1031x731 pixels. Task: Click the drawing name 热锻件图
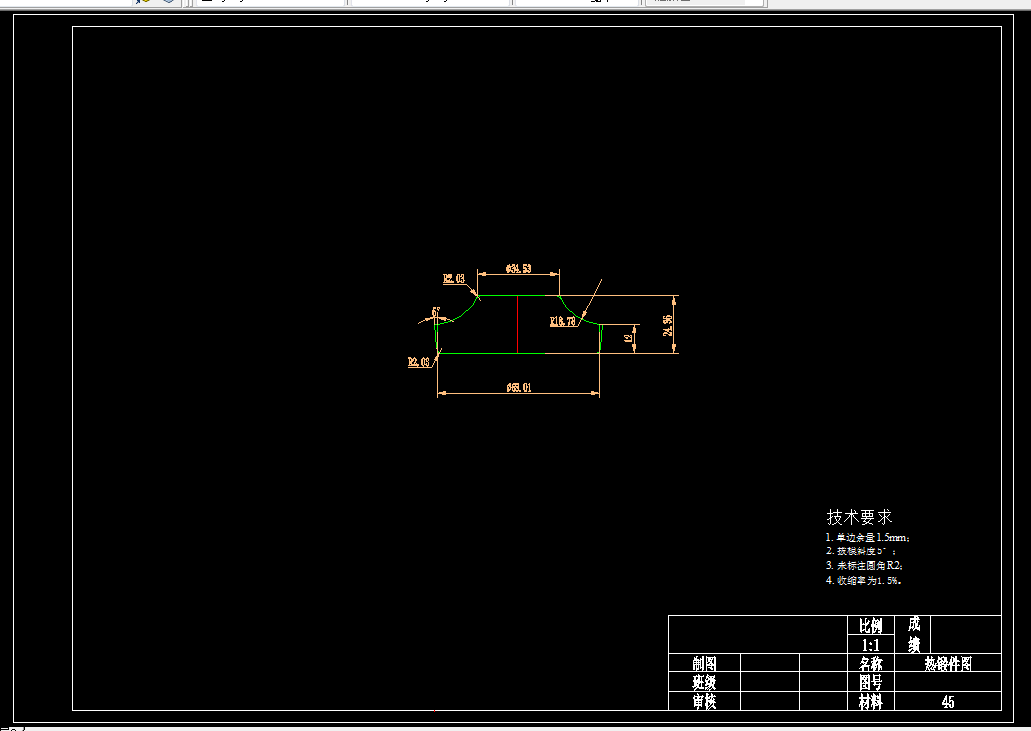point(948,664)
